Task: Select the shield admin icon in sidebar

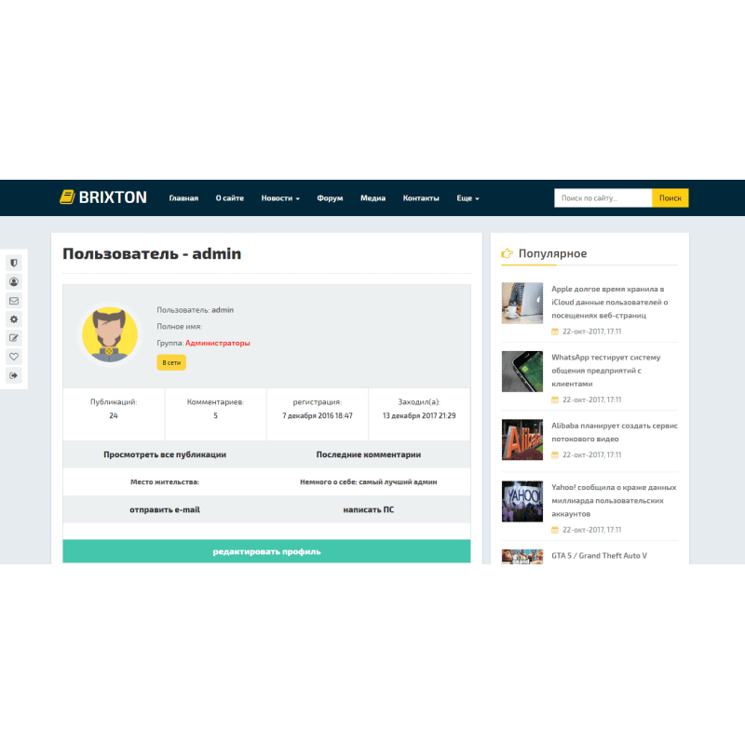Action: pos(13,263)
